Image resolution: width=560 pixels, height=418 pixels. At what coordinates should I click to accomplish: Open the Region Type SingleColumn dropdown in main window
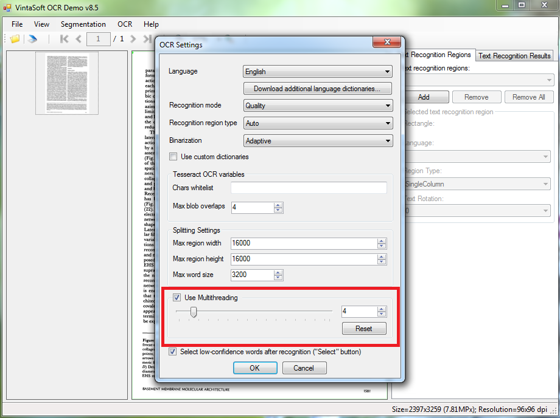click(x=477, y=184)
